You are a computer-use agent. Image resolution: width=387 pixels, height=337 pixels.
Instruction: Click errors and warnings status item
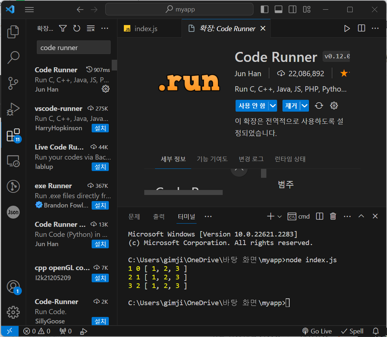pos(37,331)
